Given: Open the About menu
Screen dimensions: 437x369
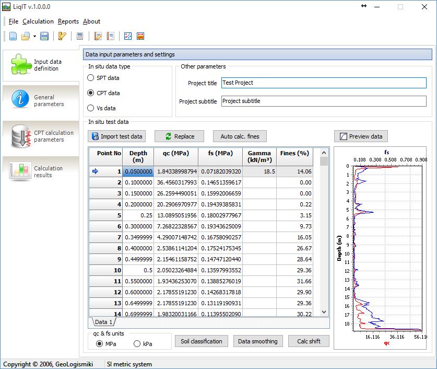Looking at the screenshot, I should [91, 21].
